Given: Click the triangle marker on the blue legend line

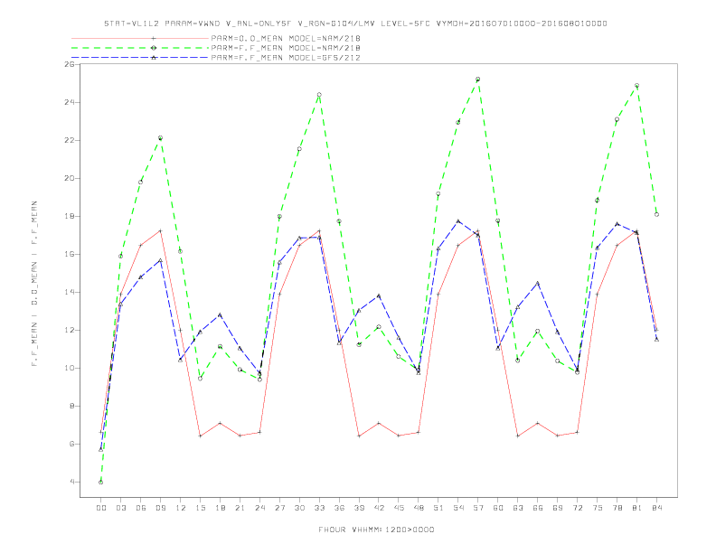Looking at the screenshot, I should click(154, 58).
